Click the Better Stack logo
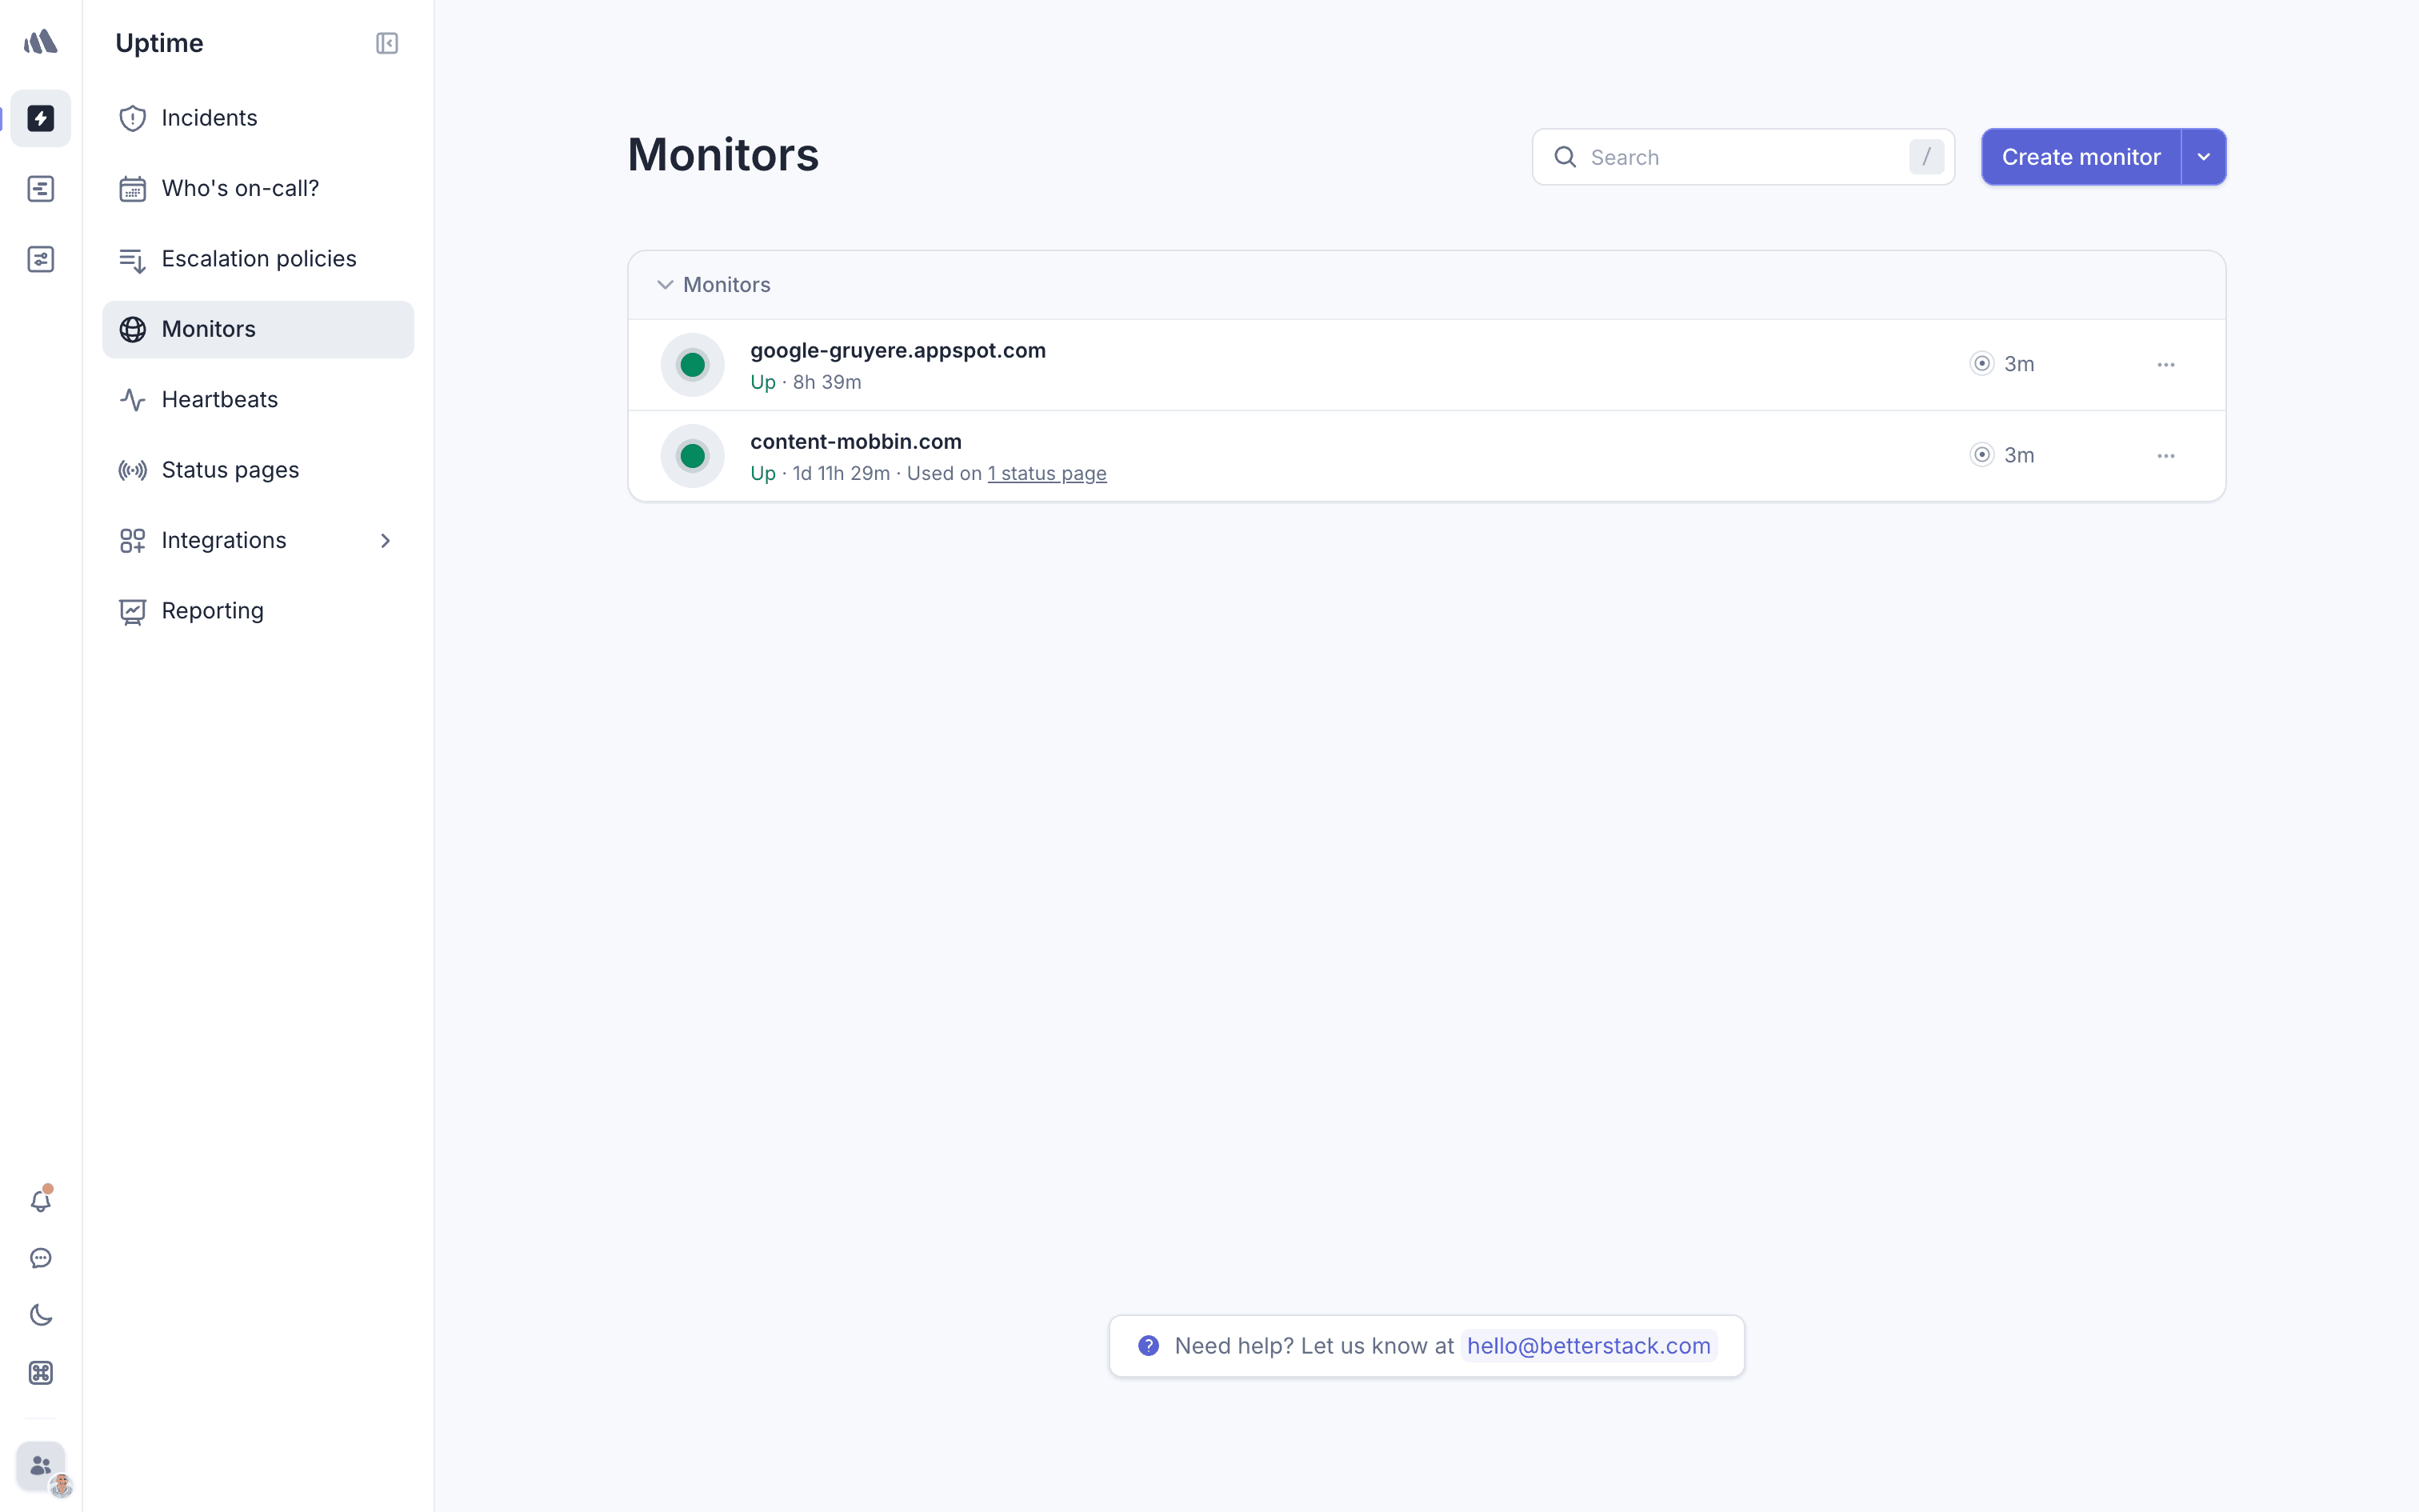 (x=41, y=42)
